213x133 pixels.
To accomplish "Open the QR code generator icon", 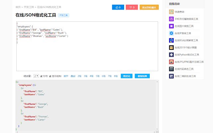I will point(171,76).
